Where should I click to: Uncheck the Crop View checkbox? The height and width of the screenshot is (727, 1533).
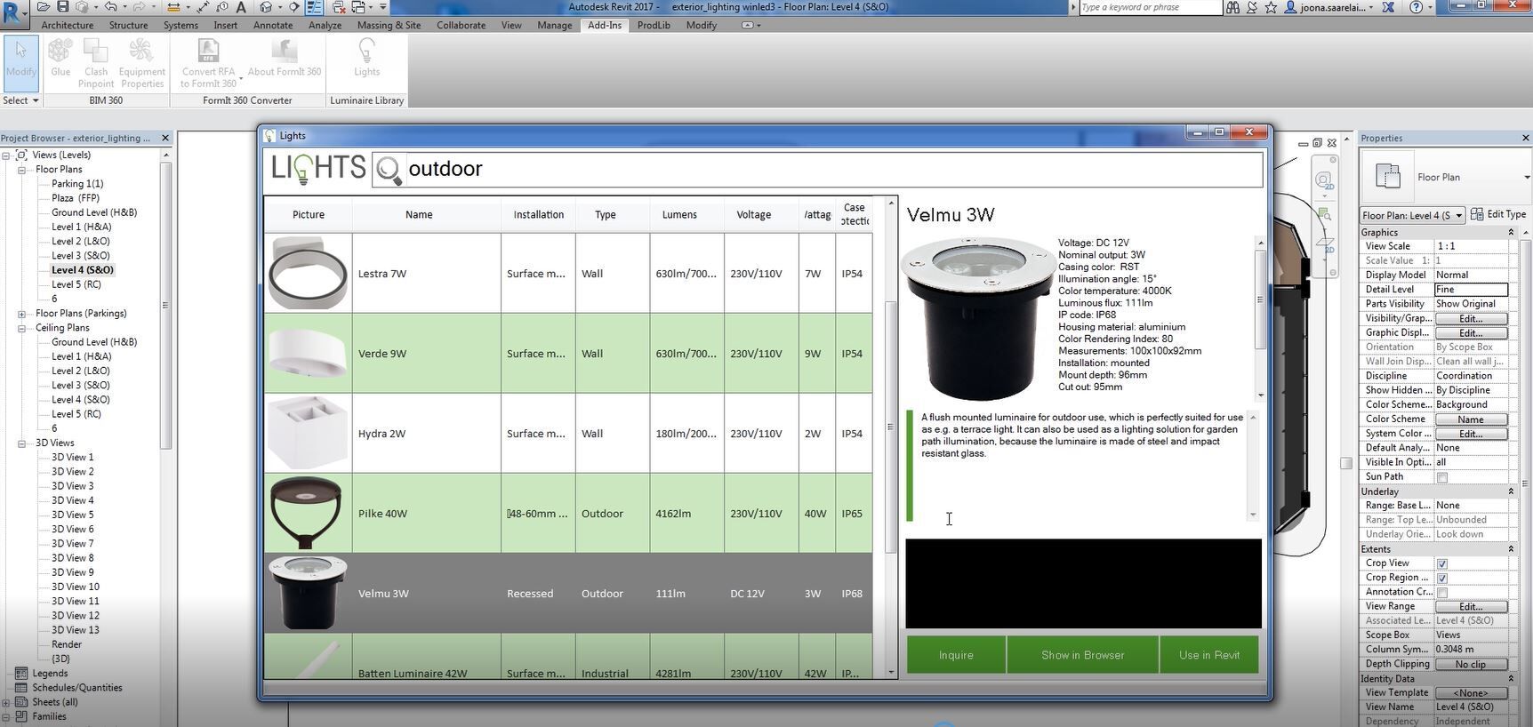click(1442, 563)
